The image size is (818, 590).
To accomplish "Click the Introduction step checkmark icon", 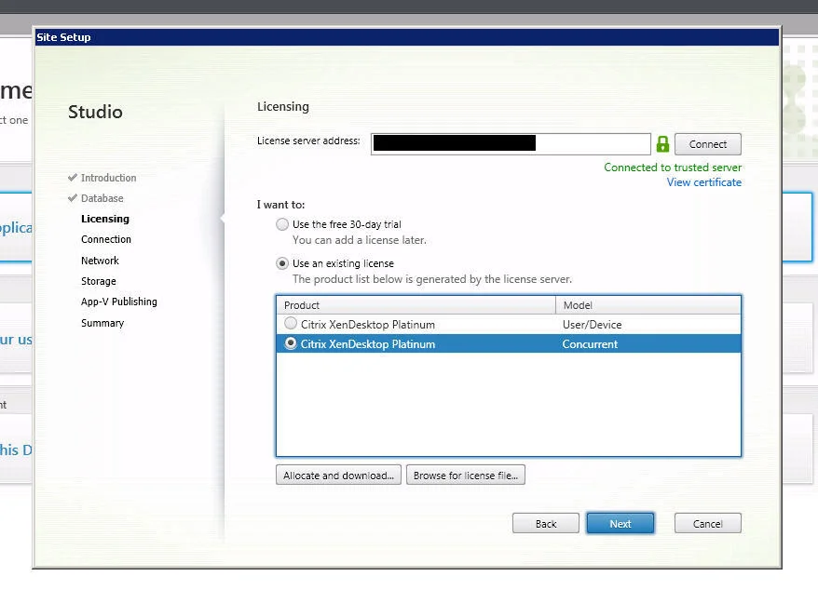I will coord(73,177).
